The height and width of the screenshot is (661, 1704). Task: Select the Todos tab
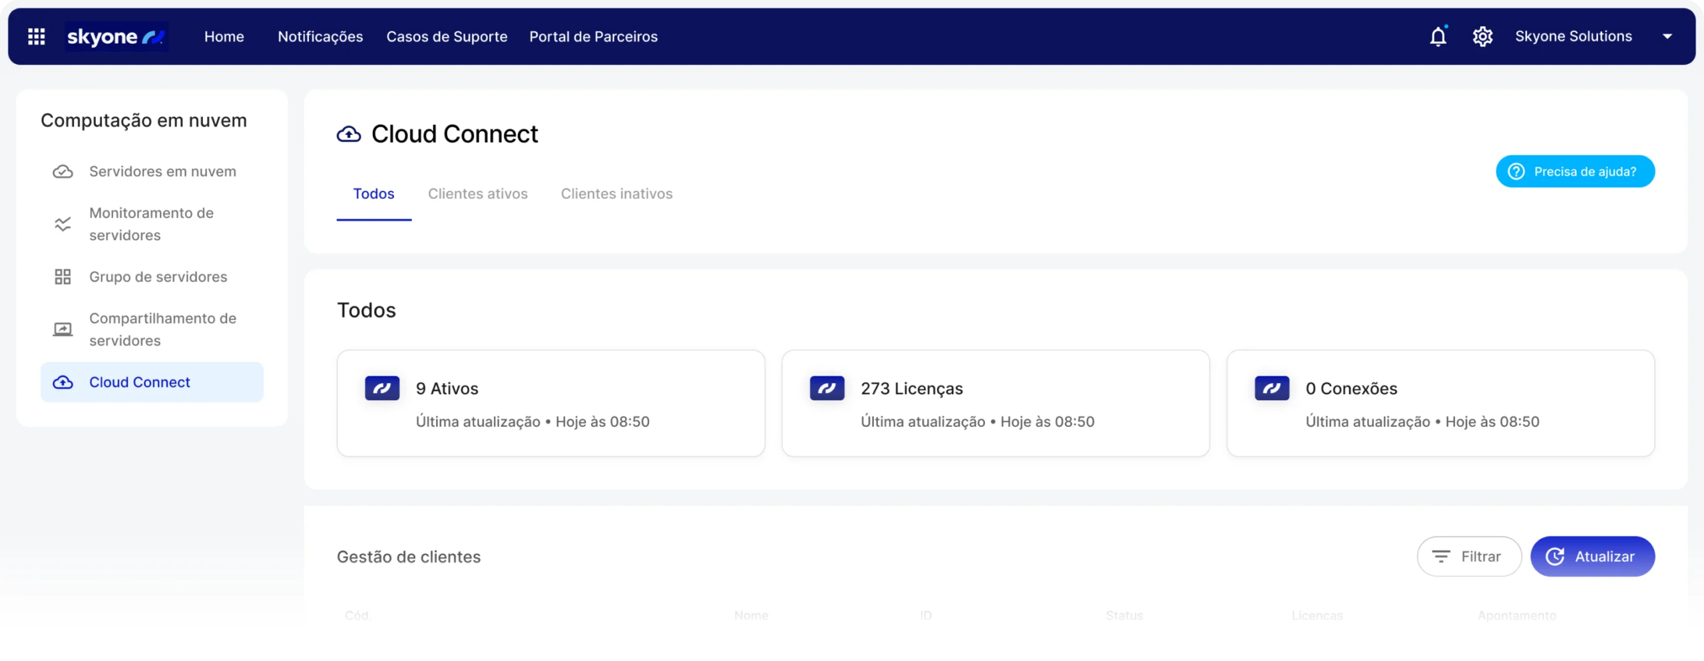[373, 194]
